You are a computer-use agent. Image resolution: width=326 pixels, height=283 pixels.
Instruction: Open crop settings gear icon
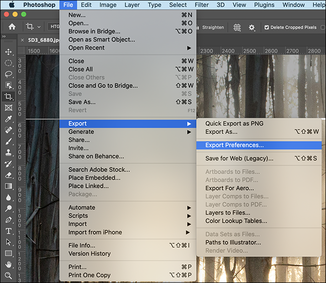point(252,27)
